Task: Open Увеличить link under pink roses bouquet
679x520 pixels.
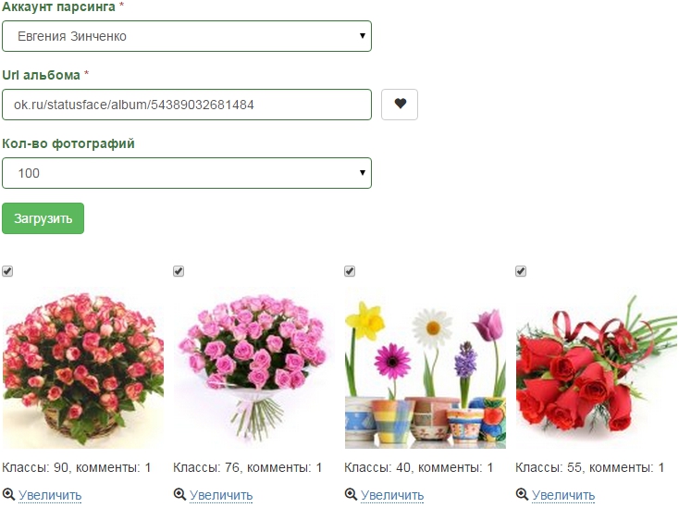Action: [221, 495]
